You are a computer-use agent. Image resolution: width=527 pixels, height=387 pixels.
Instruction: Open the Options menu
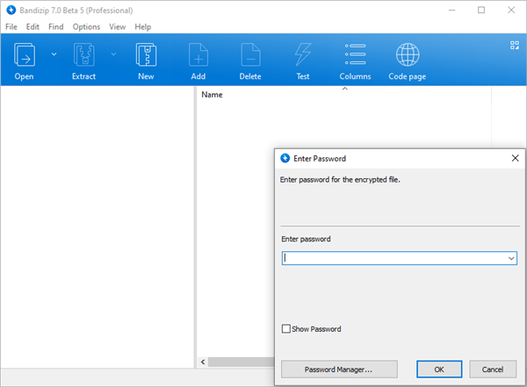coord(86,26)
